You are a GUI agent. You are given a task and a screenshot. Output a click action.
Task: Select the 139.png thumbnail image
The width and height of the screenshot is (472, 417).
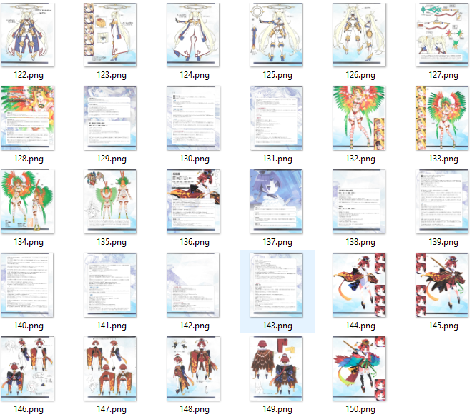pos(442,202)
